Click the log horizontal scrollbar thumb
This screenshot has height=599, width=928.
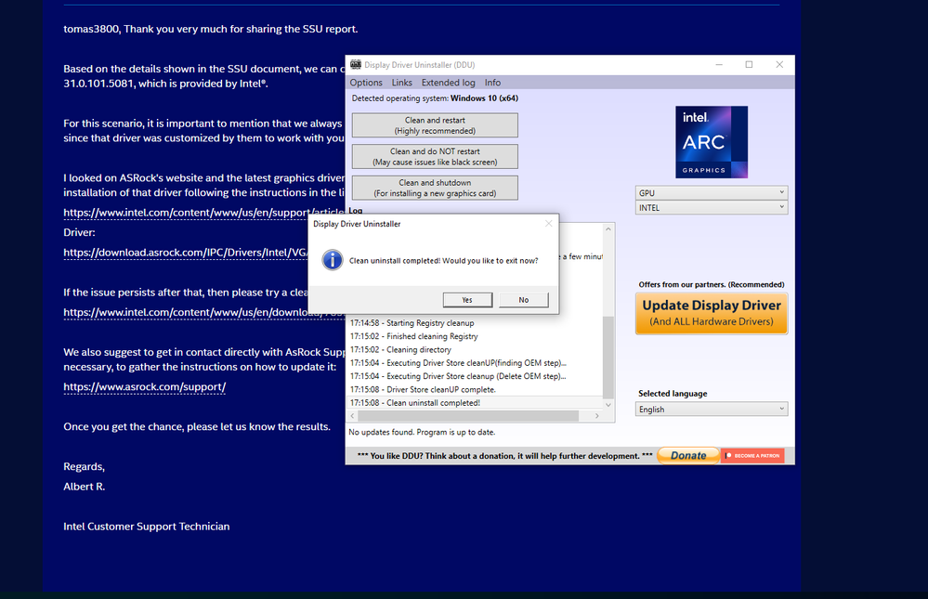(467, 416)
